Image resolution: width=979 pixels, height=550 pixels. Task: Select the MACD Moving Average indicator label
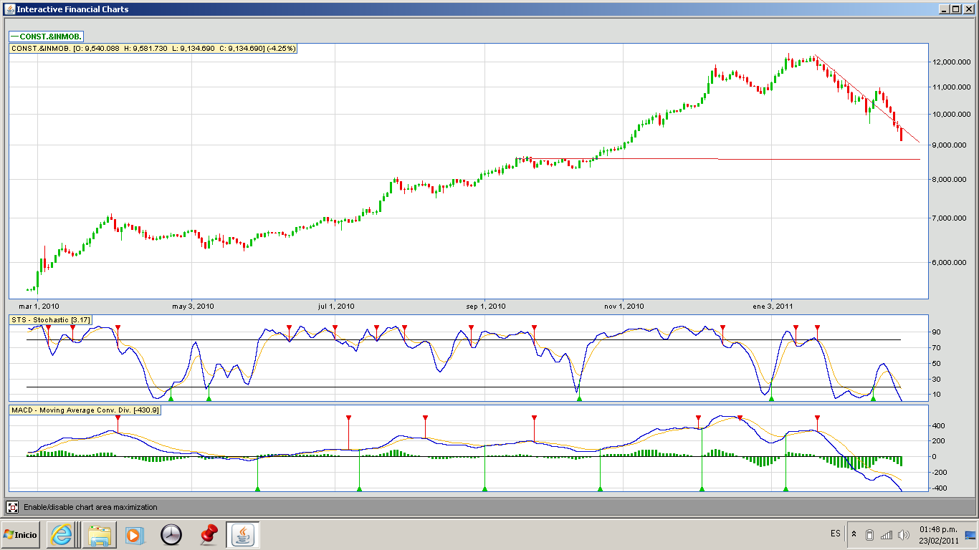point(85,410)
